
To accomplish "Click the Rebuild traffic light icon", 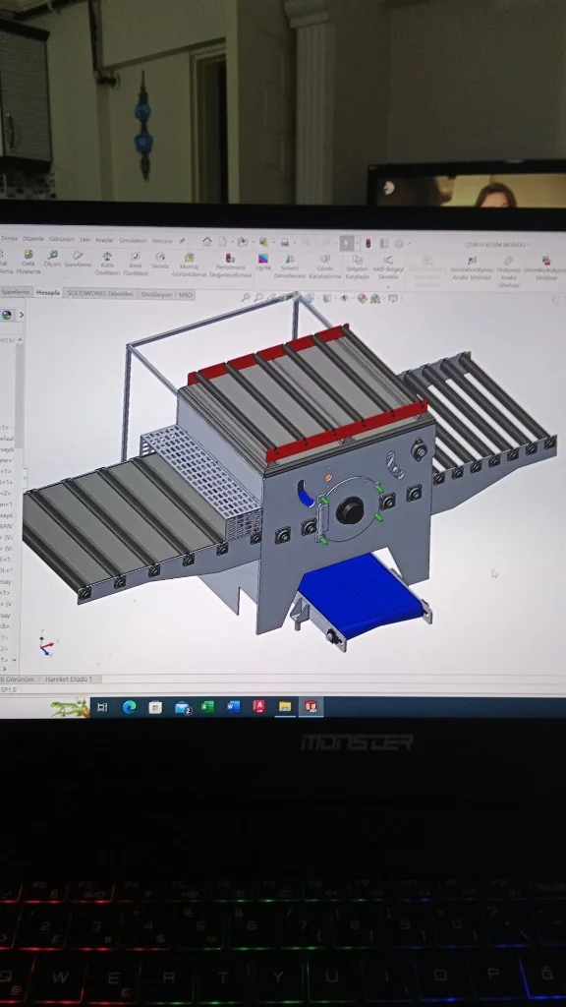I will [368, 244].
